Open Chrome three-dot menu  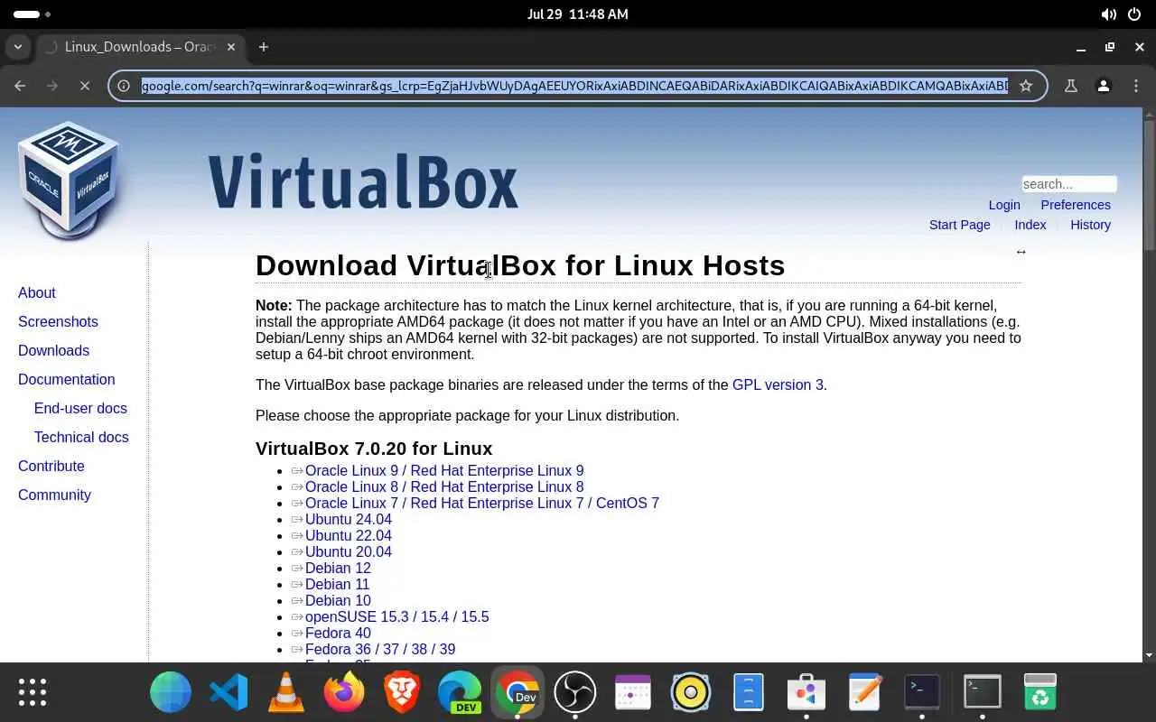point(1134,86)
